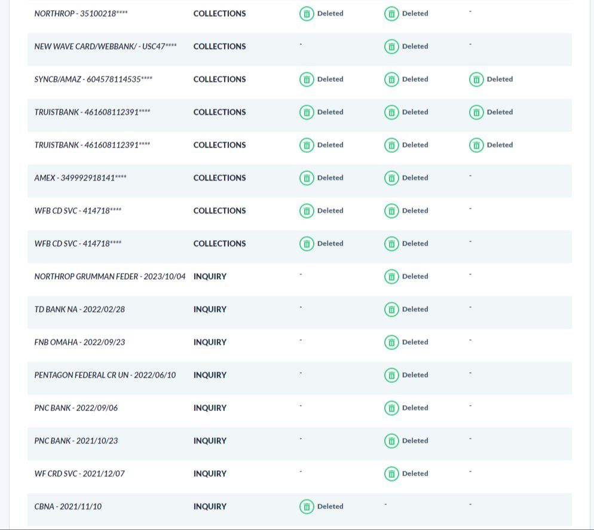Click INQUIRY in the NORTHROP GRUMMAN FEDER row
This screenshot has width=594, height=530.
coord(210,277)
